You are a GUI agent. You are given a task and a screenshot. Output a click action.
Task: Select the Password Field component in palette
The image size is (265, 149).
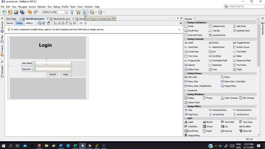point(242,60)
